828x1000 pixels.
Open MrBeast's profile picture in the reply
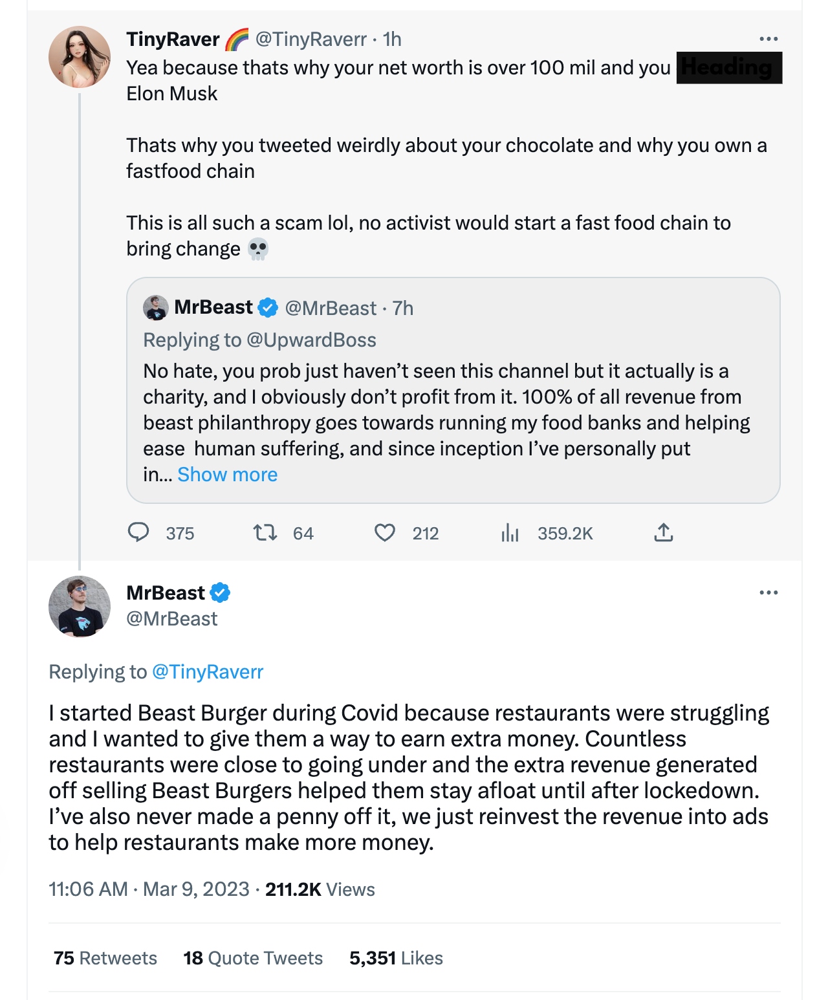click(80, 607)
